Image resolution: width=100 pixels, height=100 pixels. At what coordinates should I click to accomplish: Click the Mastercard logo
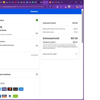click(x=10, y=89)
